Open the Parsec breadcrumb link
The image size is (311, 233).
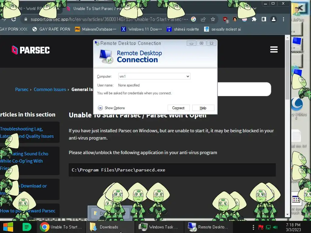(22, 89)
